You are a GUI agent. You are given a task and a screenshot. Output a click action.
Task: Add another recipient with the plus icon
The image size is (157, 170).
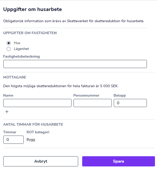7,112
